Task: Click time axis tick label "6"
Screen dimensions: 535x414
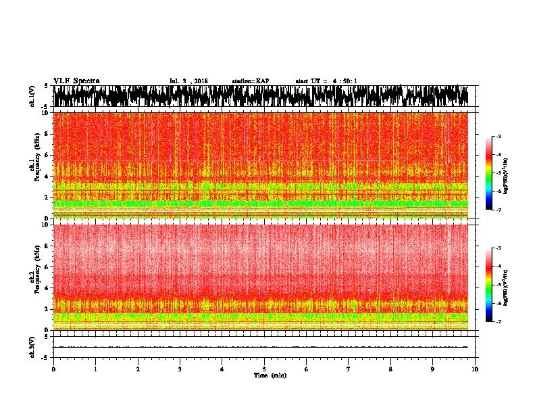Action: point(307,369)
